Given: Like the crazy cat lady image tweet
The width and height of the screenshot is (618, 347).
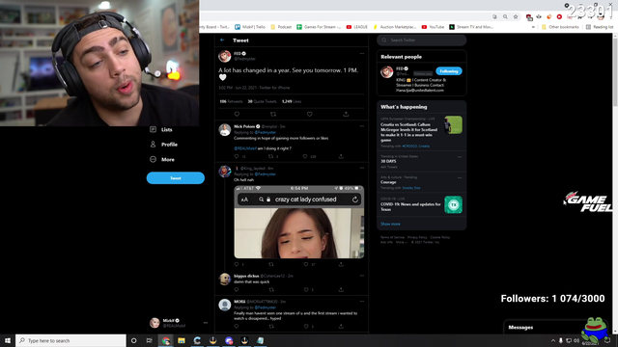Looking at the screenshot, I should 306,264.
